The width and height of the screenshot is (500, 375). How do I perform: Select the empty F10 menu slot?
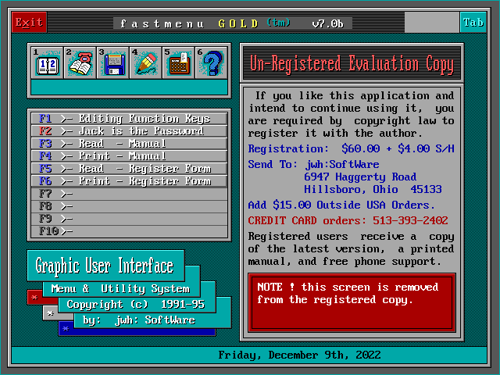(x=129, y=231)
